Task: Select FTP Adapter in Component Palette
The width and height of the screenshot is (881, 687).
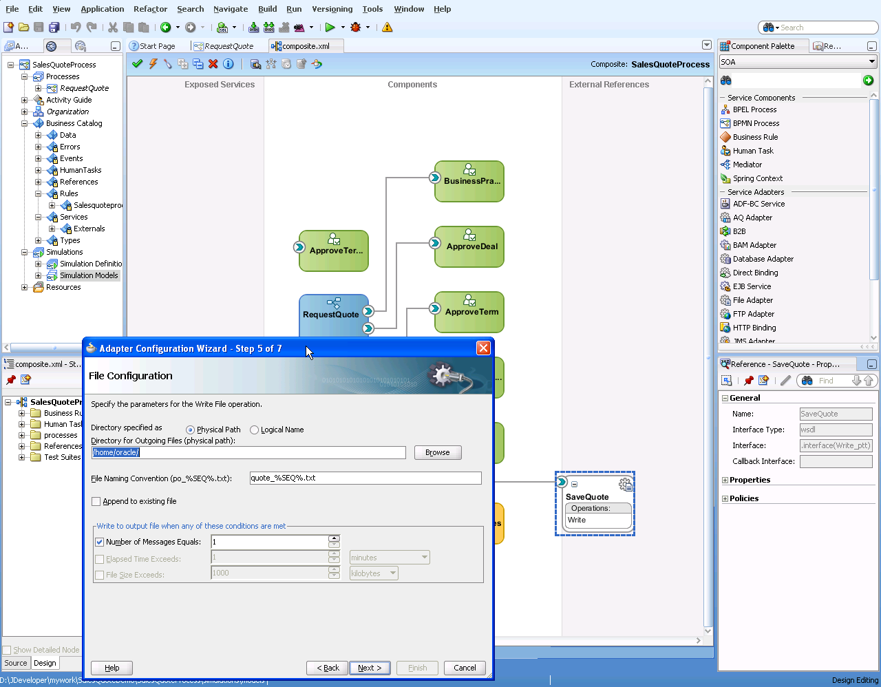Action: click(x=753, y=314)
